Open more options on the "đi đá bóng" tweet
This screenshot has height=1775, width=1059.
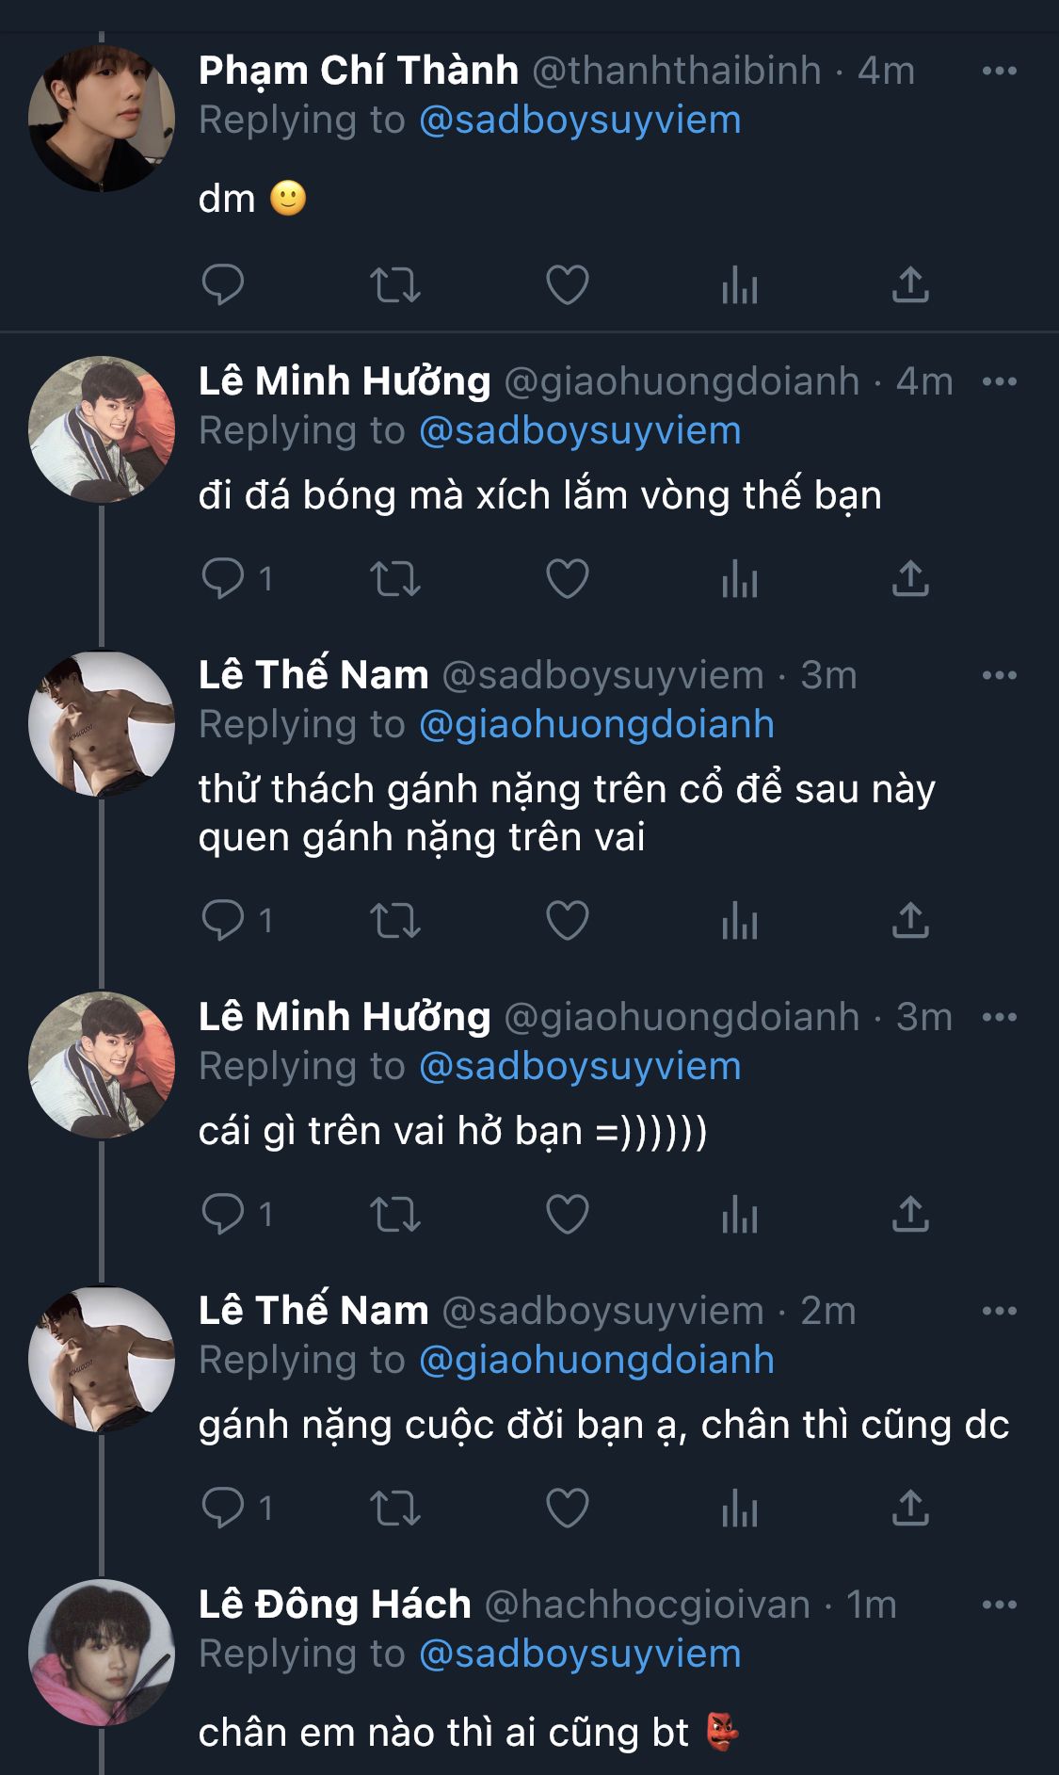[999, 381]
